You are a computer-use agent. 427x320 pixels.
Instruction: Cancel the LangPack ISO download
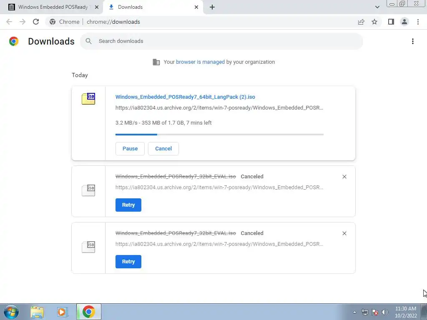[163, 149]
